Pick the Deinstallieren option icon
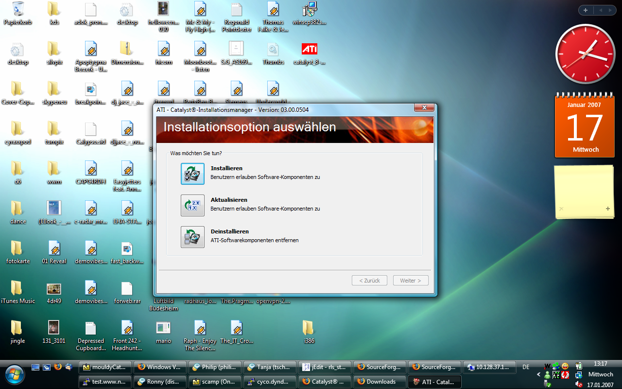 pyautogui.click(x=192, y=237)
